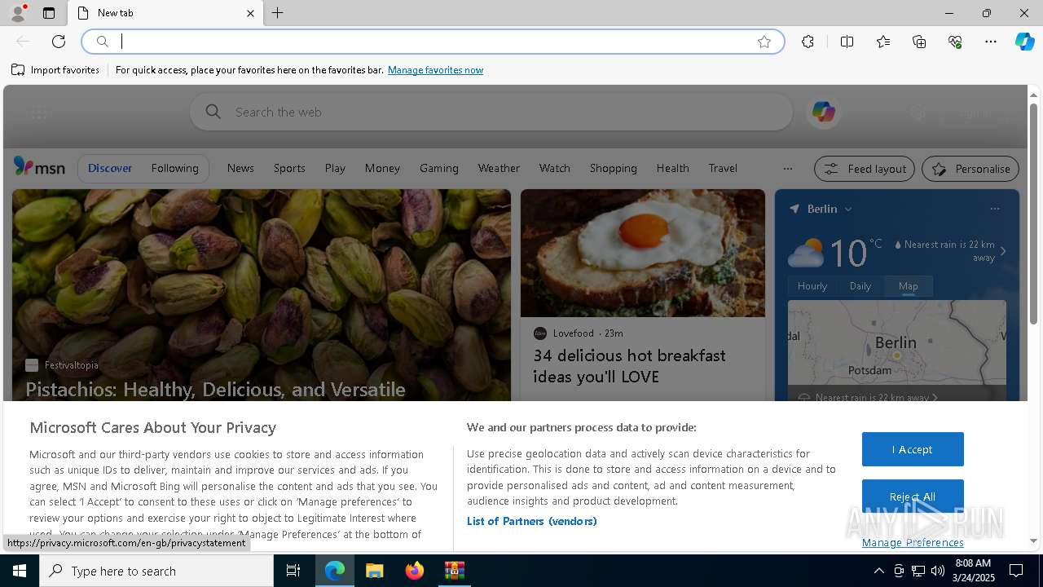Click the Search the web box

tap(491, 112)
